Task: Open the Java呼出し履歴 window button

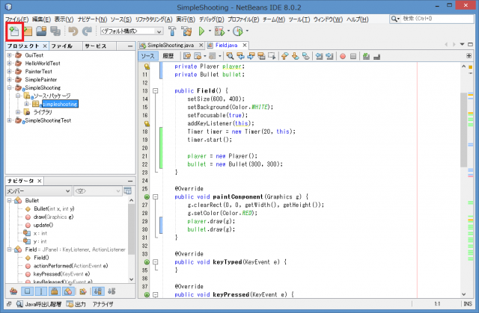Action: click(39, 304)
